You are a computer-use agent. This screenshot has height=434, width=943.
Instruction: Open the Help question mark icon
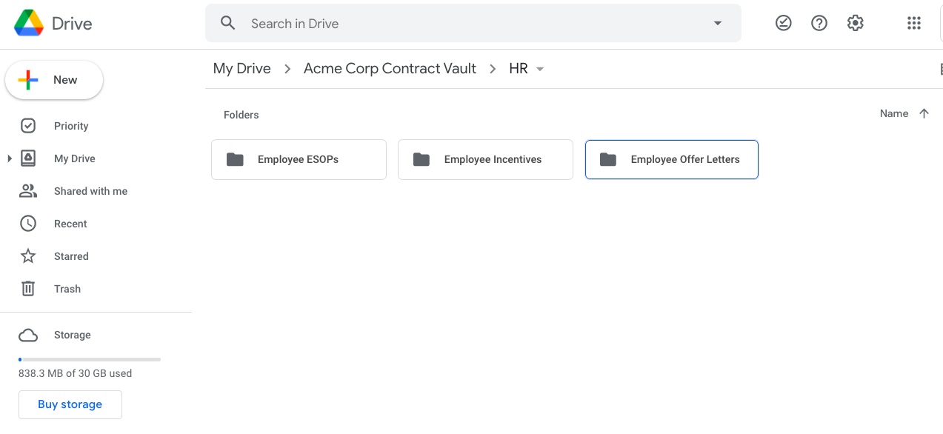coord(819,23)
